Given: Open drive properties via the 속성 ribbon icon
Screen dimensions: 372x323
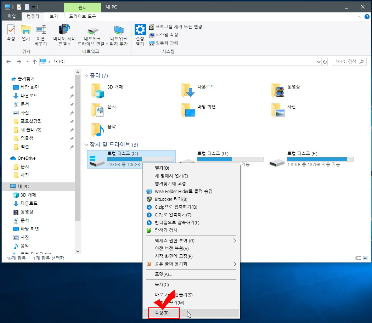Looking at the screenshot, I should [x=11, y=33].
